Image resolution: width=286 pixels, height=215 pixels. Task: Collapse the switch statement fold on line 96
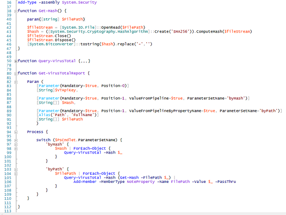[x=16, y=140]
